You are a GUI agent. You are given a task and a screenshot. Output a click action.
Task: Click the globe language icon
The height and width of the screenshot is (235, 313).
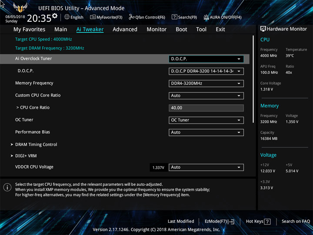click(67, 17)
